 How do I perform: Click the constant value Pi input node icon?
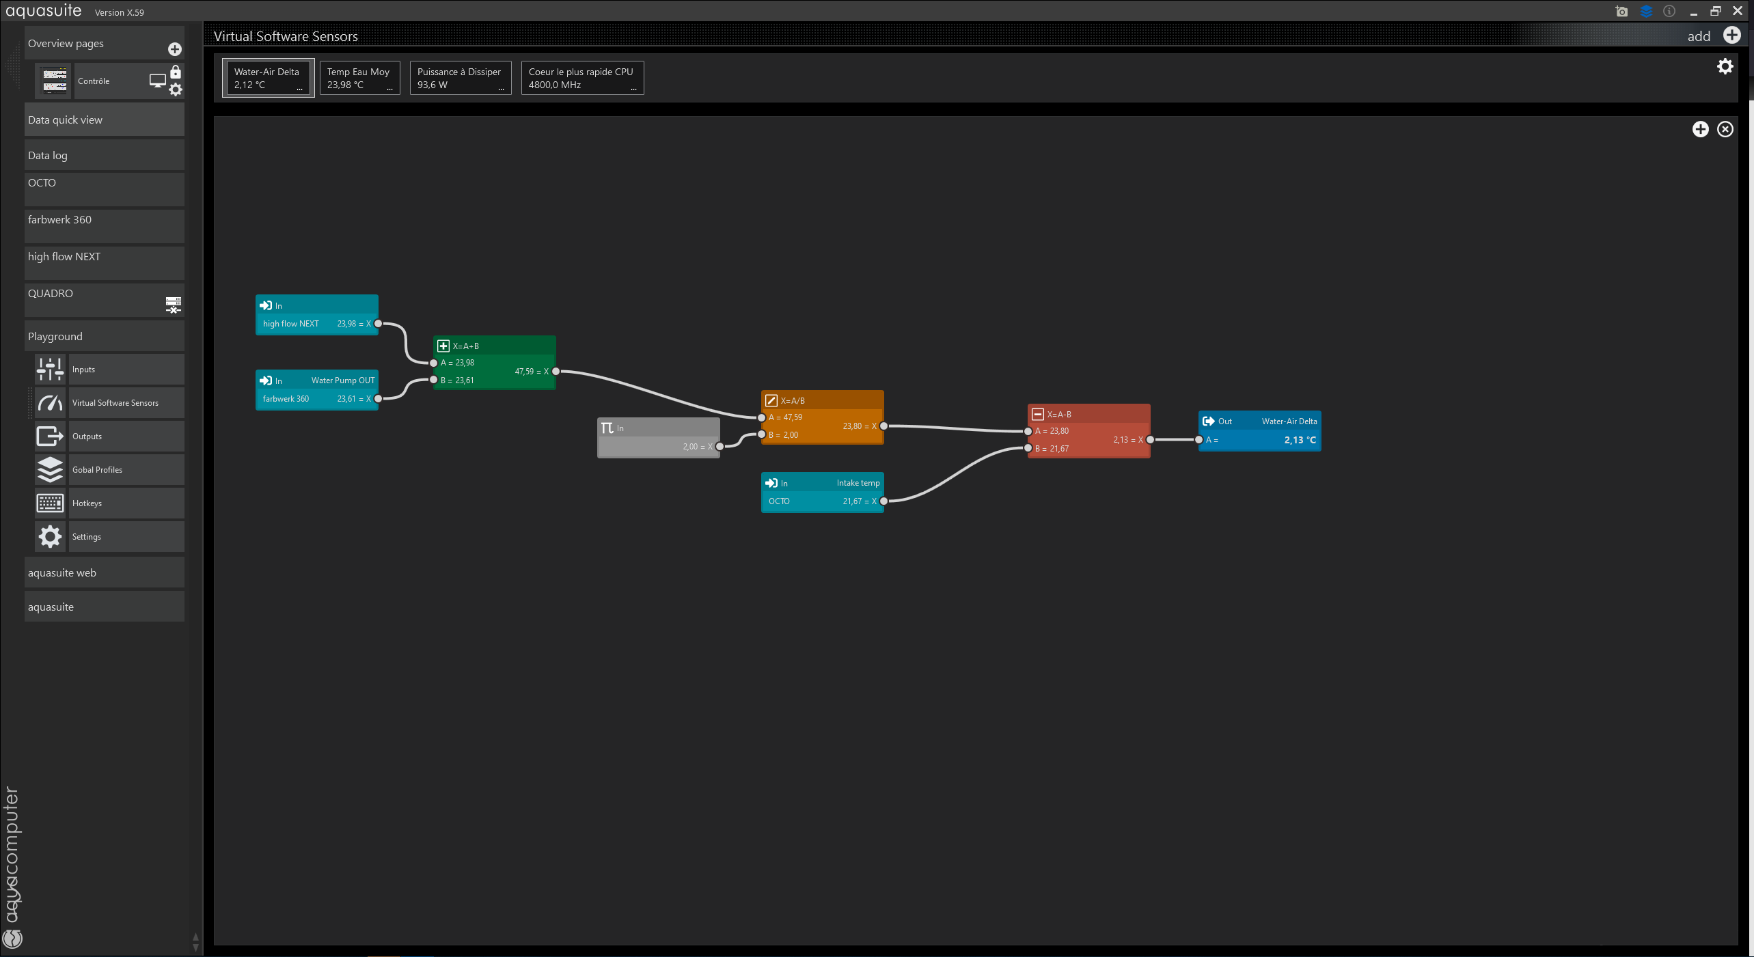(607, 428)
